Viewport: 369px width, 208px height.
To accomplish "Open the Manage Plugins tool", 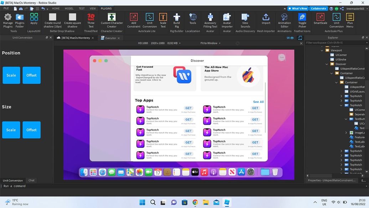I will [8, 20].
